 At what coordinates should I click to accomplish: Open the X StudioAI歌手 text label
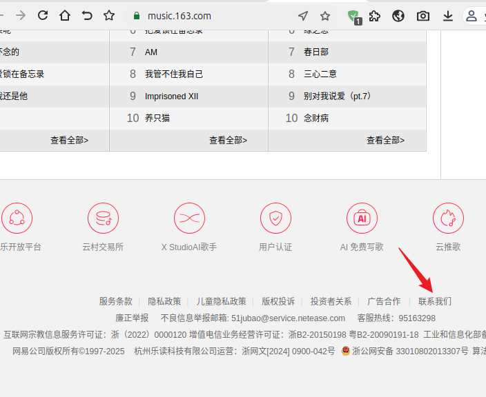(189, 247)
